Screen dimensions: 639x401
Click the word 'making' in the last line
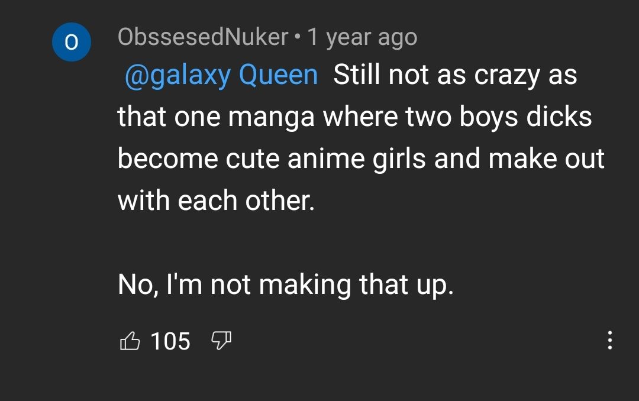click(305, 285)
